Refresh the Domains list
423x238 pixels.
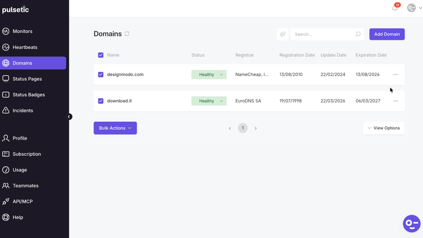[127, 34]
